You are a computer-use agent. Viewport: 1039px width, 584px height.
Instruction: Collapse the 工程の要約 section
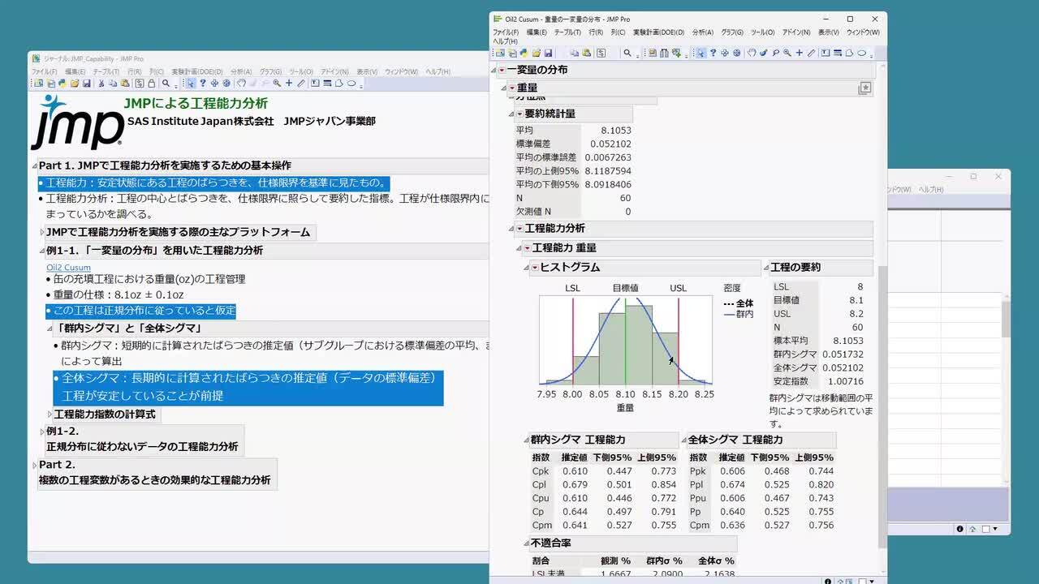click(x=765, y=268)
